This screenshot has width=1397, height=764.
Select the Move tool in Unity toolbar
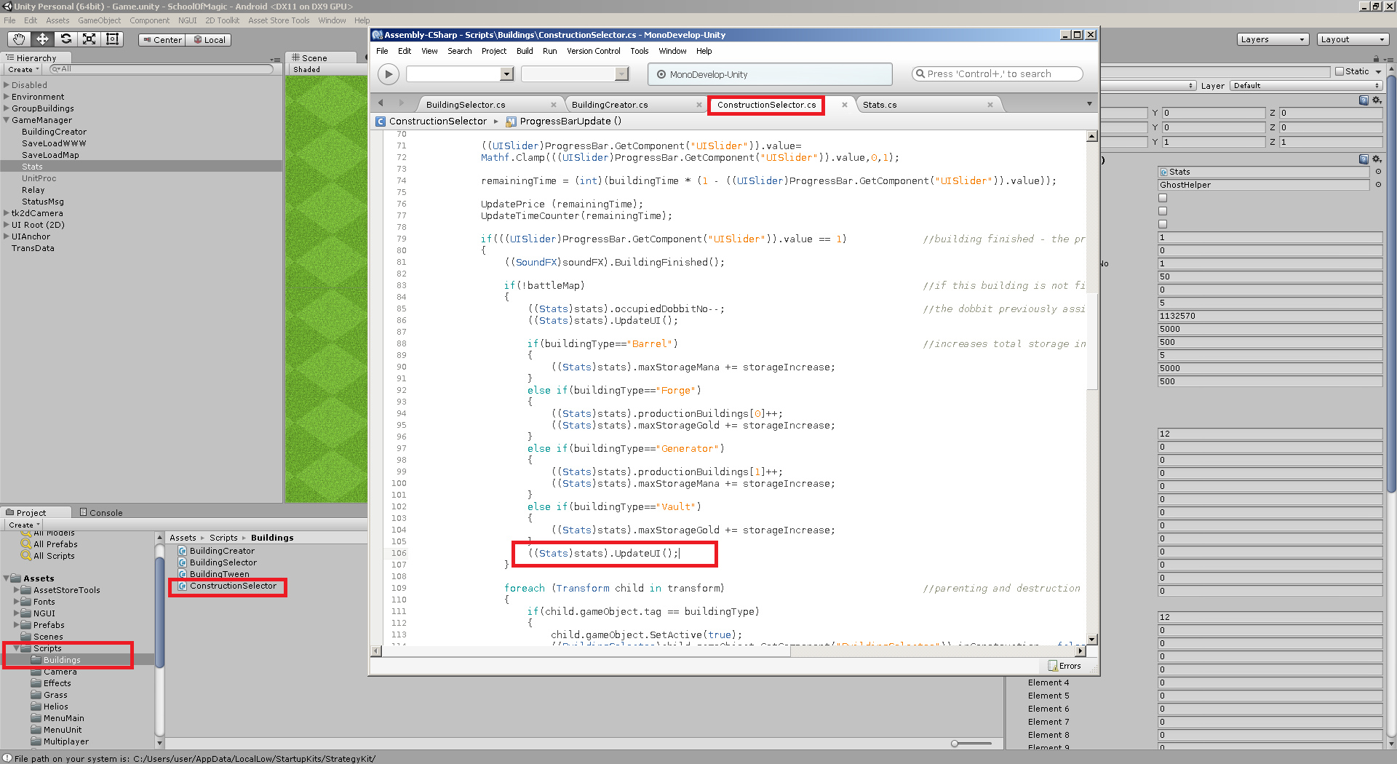coord(42,39)
